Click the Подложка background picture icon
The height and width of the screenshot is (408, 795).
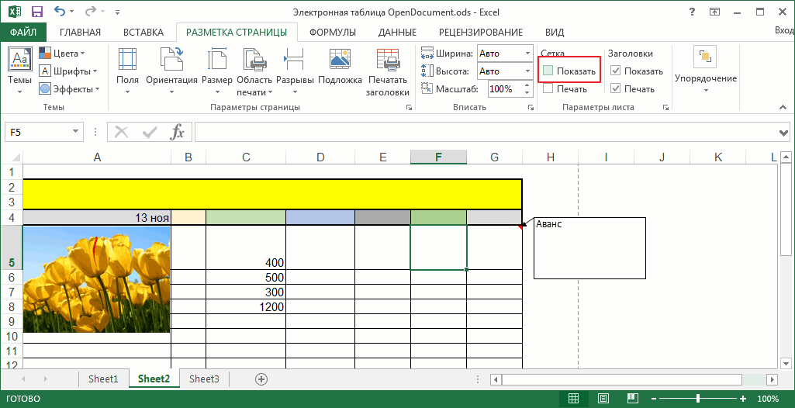tap(340, 60)
